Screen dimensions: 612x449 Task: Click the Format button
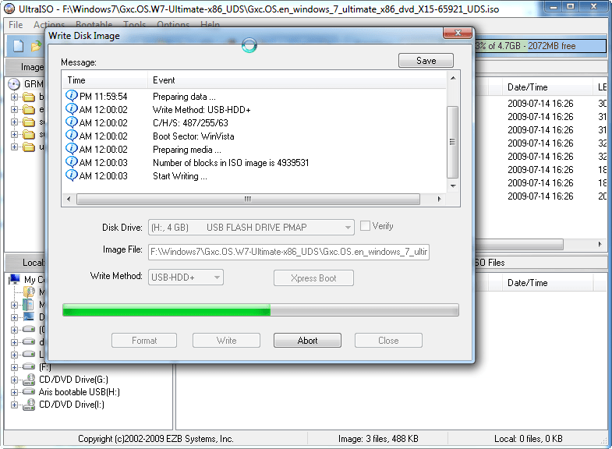click(x=144, y=340)
